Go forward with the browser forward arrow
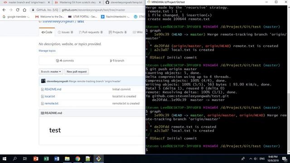Screen dimensions: 290x163 (x=11, y=10)
